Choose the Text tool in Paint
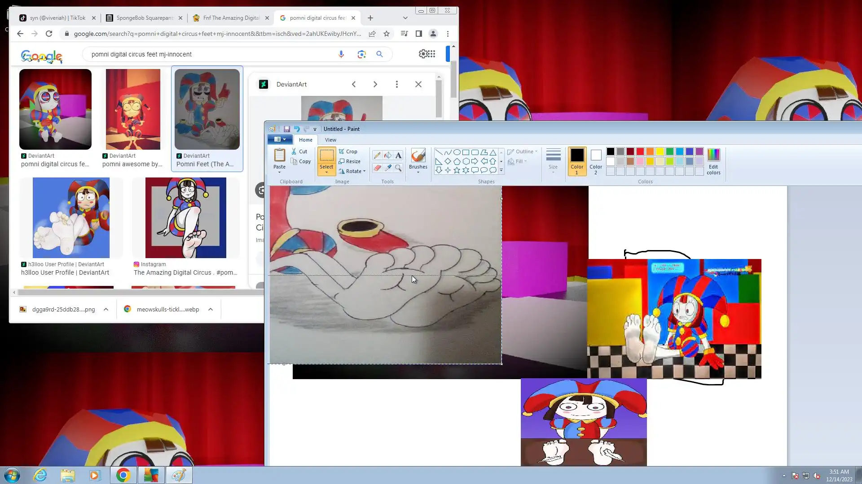This screenshot has height=484, width=862. (x=398, y=156)
